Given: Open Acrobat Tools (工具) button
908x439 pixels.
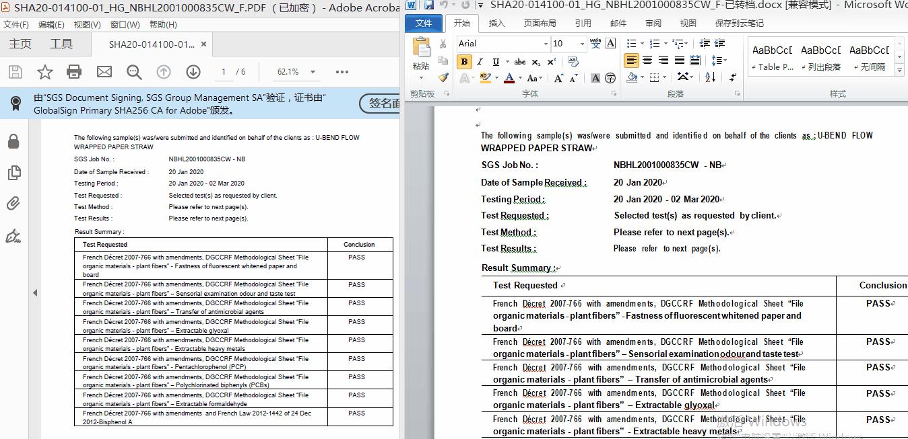Looking at the screenshot, I should point(61,44).
